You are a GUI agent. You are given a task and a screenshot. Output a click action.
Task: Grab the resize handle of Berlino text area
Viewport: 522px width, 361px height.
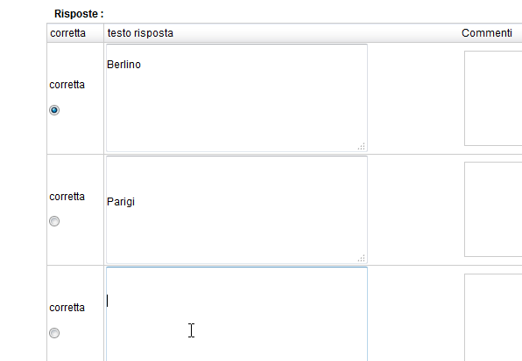(362, 147)
